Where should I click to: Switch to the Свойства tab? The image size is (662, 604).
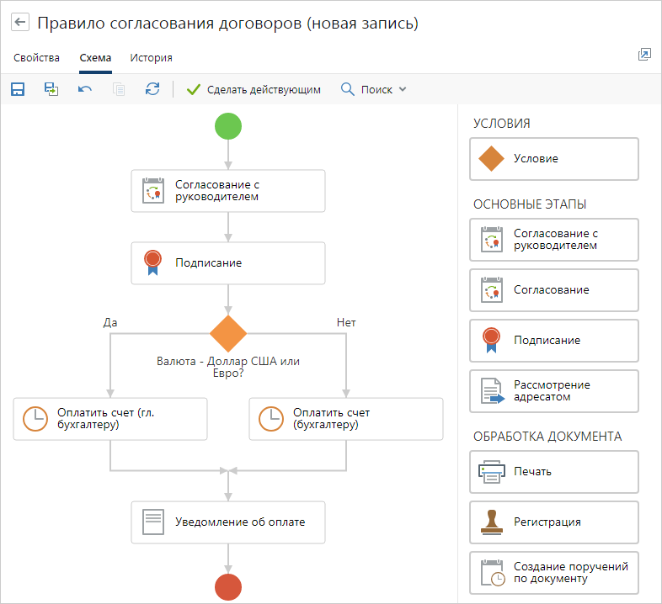pos(37,58)
